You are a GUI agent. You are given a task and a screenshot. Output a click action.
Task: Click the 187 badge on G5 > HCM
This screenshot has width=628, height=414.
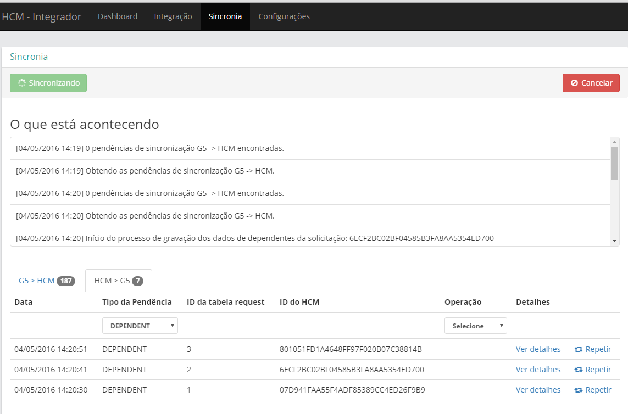point(66,281)
